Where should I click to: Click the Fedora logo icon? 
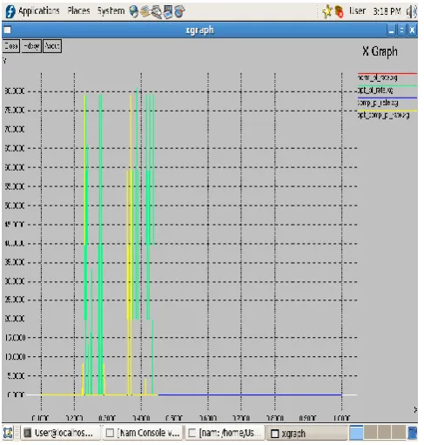[10, 11]
